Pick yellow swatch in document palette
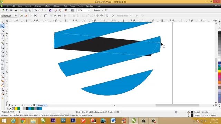The height and width of the screenshot is (124, 221). (x=16, y=109)
